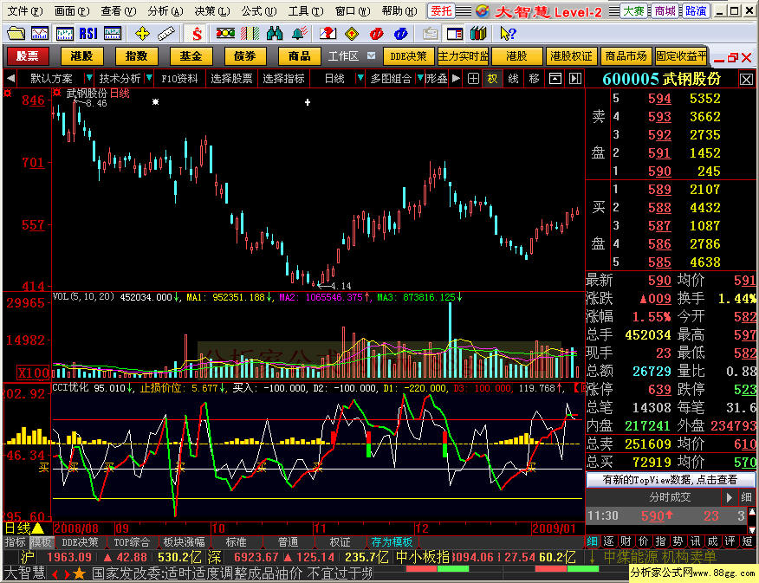Activate the context help pointer icon
759x583 pixels.
[508, 34]
